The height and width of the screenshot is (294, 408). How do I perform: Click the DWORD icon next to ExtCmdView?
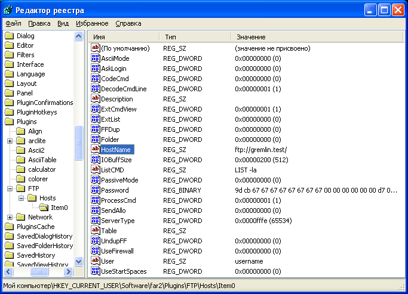96,109
